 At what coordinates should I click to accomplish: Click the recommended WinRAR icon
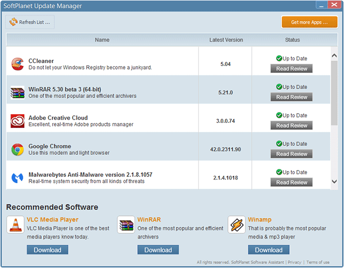tap(126, 225)
